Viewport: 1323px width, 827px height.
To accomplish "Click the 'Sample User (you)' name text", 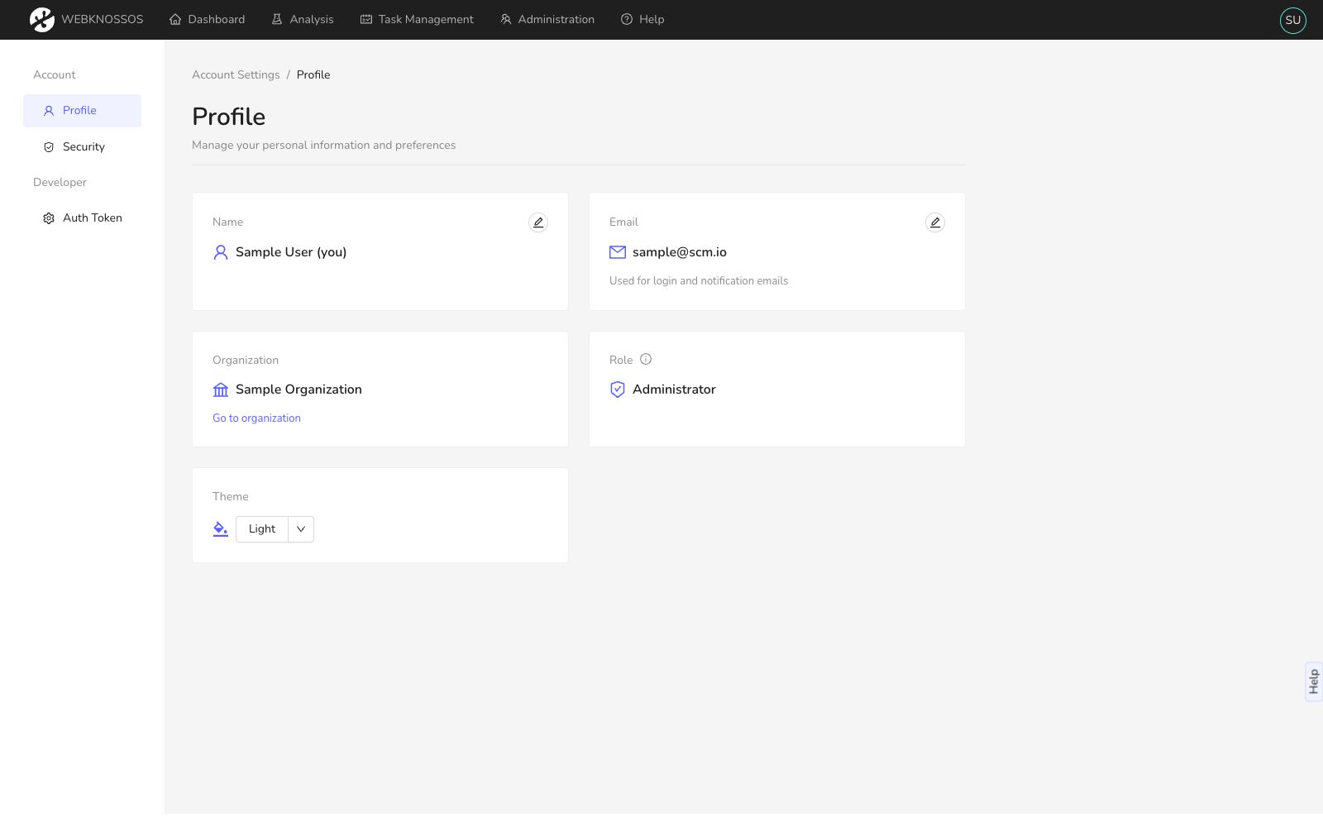I will (x=291, y=252).
